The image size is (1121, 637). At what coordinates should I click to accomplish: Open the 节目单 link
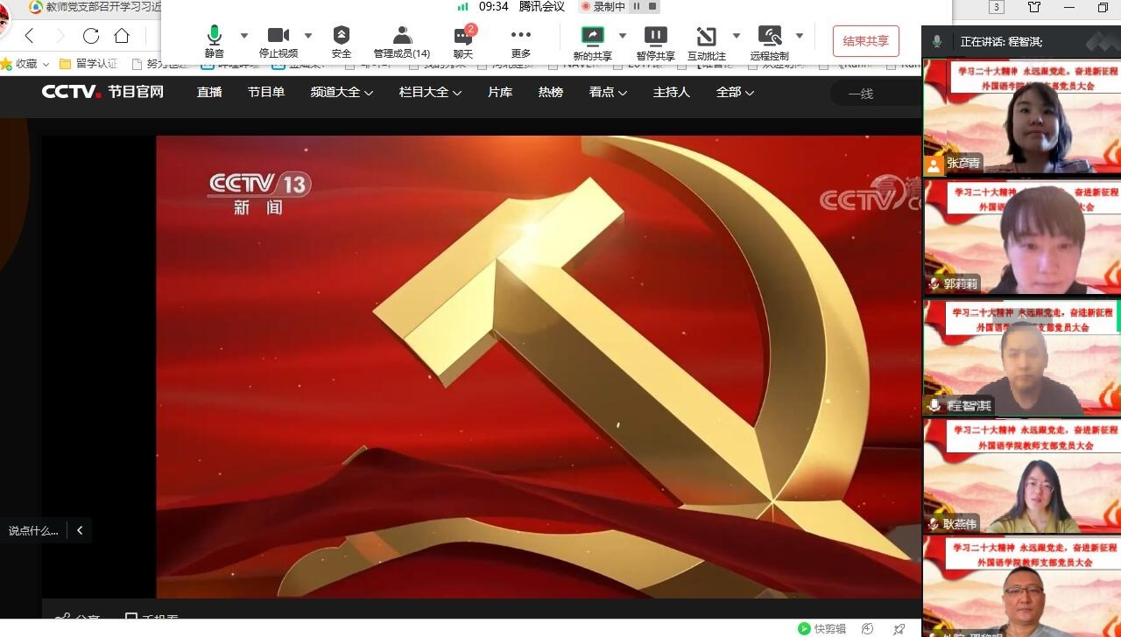(x=265, y=92)
